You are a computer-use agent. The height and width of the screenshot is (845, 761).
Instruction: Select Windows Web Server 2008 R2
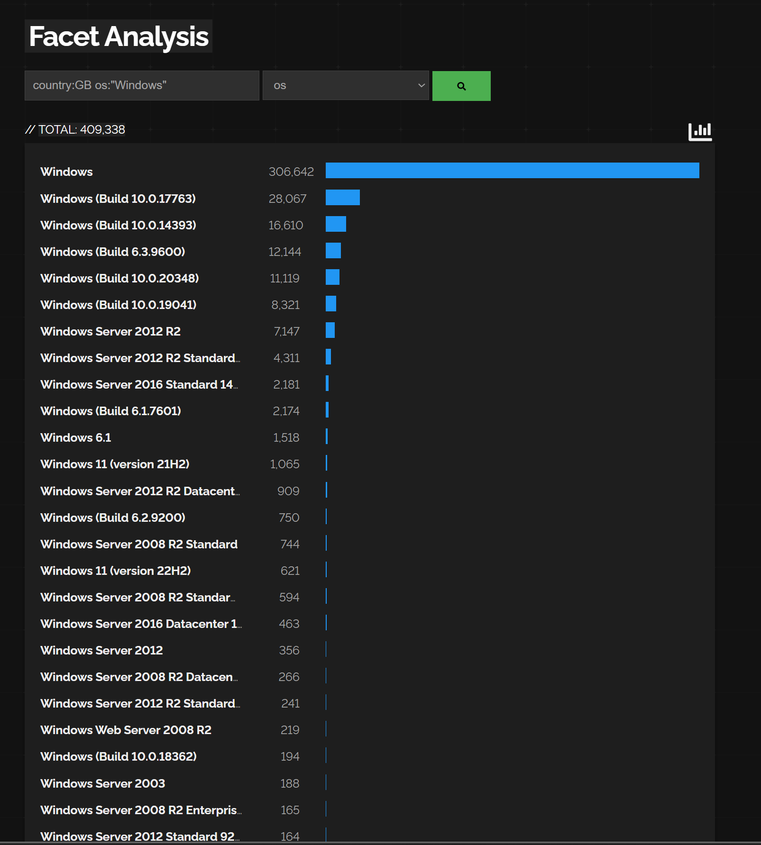(126, 730)
